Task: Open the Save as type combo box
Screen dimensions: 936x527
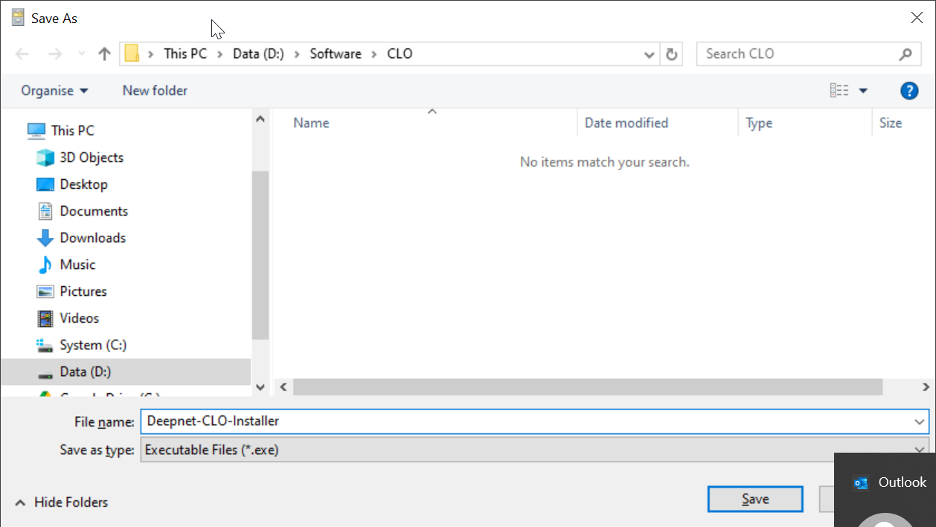Action: (534, 450)
